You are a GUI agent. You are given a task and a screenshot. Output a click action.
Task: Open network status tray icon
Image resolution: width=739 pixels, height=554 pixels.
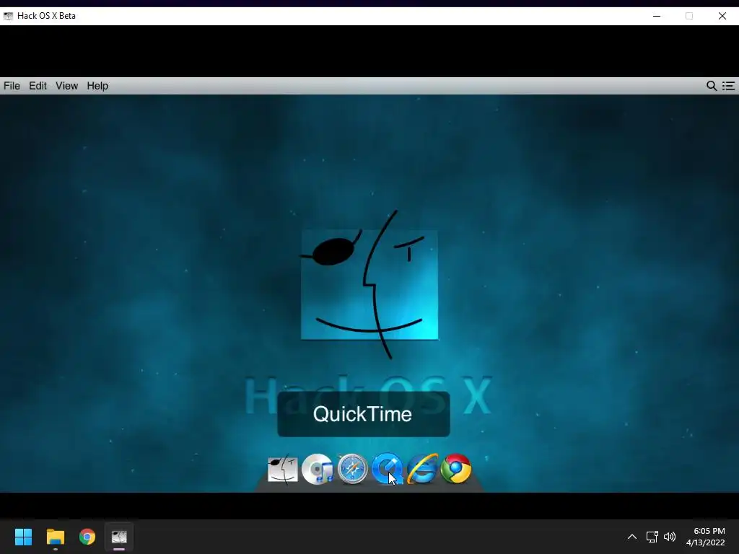click(x=652, y=537)
